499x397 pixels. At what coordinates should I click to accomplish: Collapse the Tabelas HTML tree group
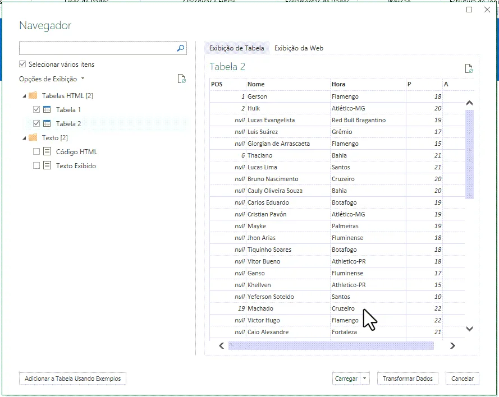point(24,96)
